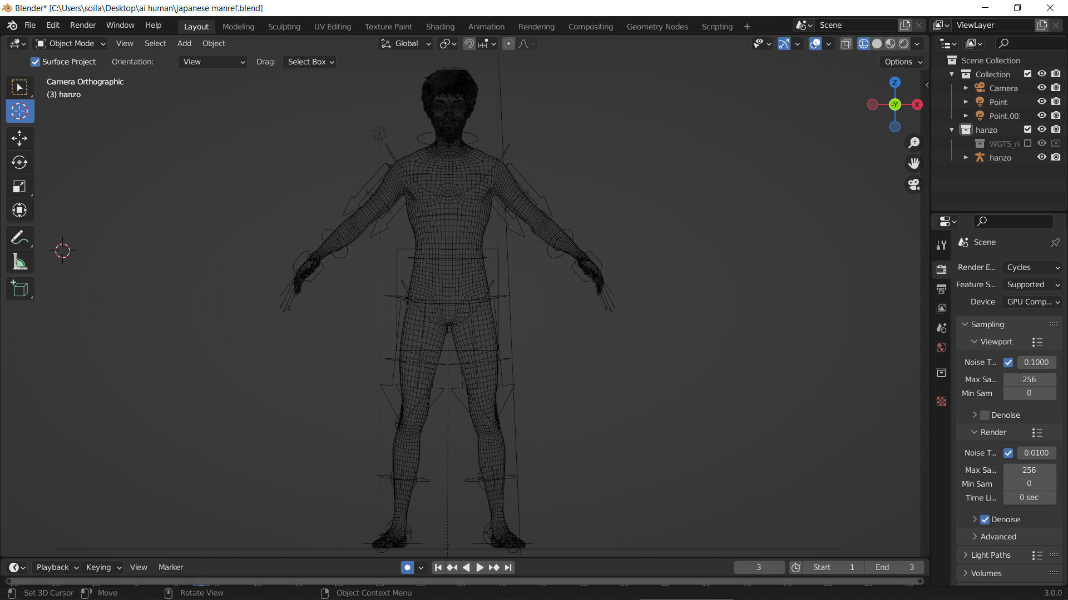The image size is (1068, 600).
Task: Open the viewport Add menu
Action: 184,43
